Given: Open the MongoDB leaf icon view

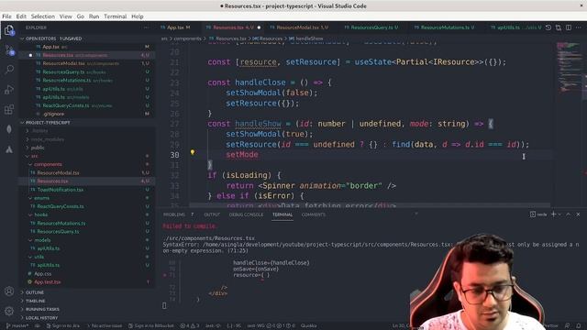Looking at the screenshot, I should click(9, 129).
